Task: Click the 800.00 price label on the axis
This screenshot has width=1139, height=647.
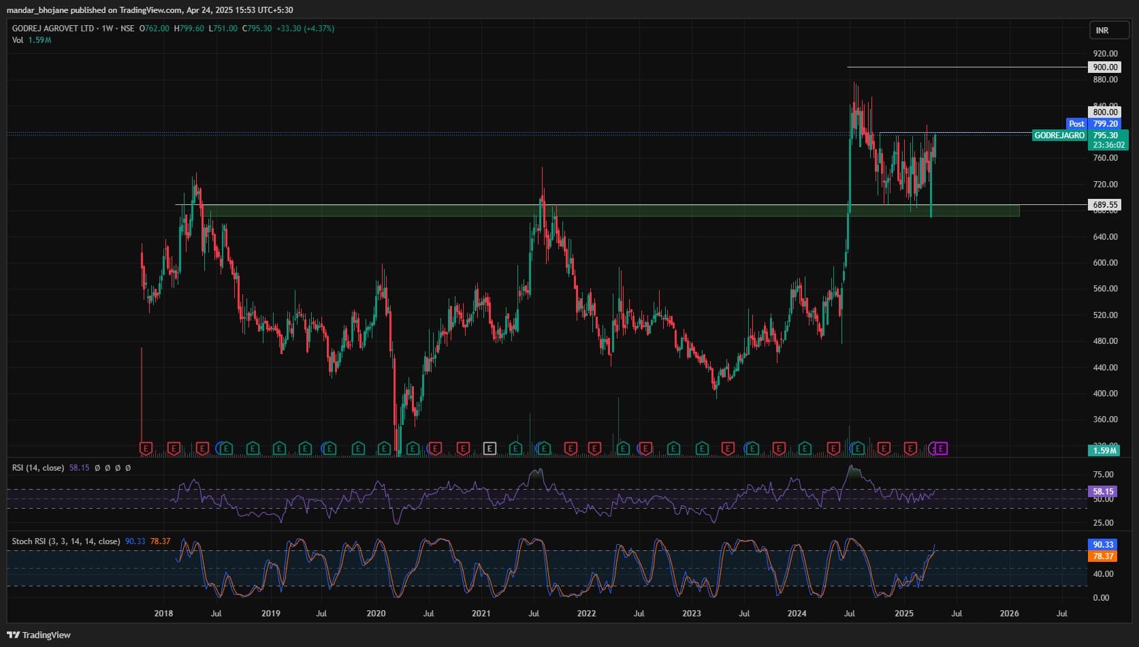Action: point(1104,112)
